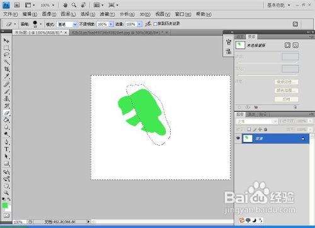Toggle airbrush mode in options bar
Viewport: 315px width, 228px height.
pyautogui.click(x=148, y=24)
